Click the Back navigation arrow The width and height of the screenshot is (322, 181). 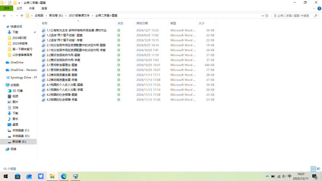4,16
